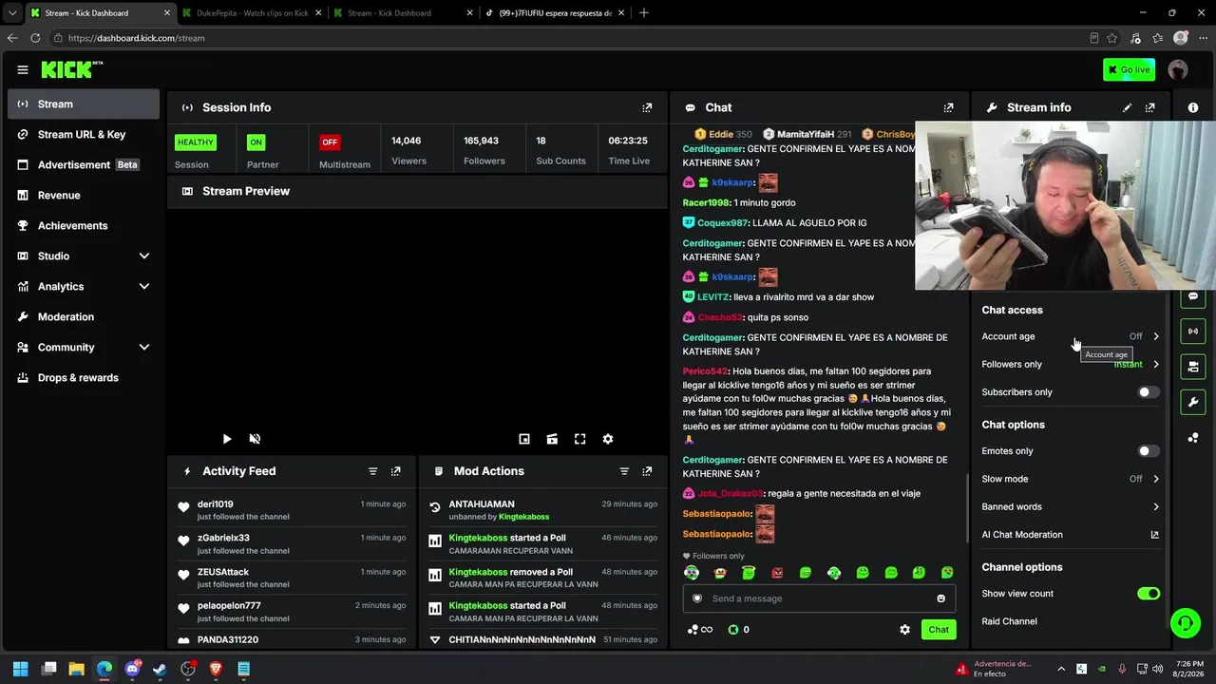
Task: Show hidden system tray icons
Action: 1061,669
